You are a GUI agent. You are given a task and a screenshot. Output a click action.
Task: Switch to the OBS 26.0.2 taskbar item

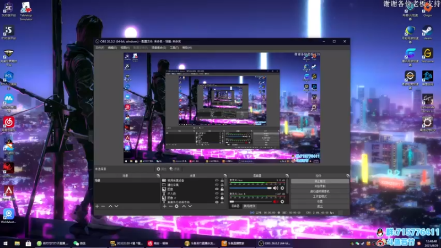(275, 243)
